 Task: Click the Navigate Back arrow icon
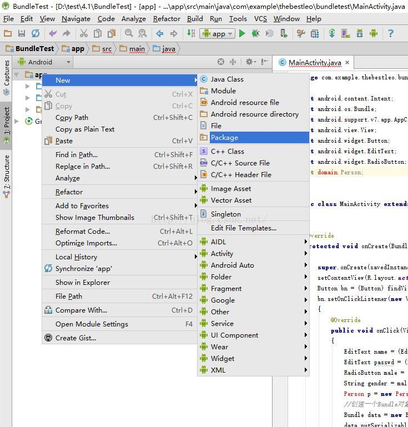pyautogui.click(x=160, y=33)
